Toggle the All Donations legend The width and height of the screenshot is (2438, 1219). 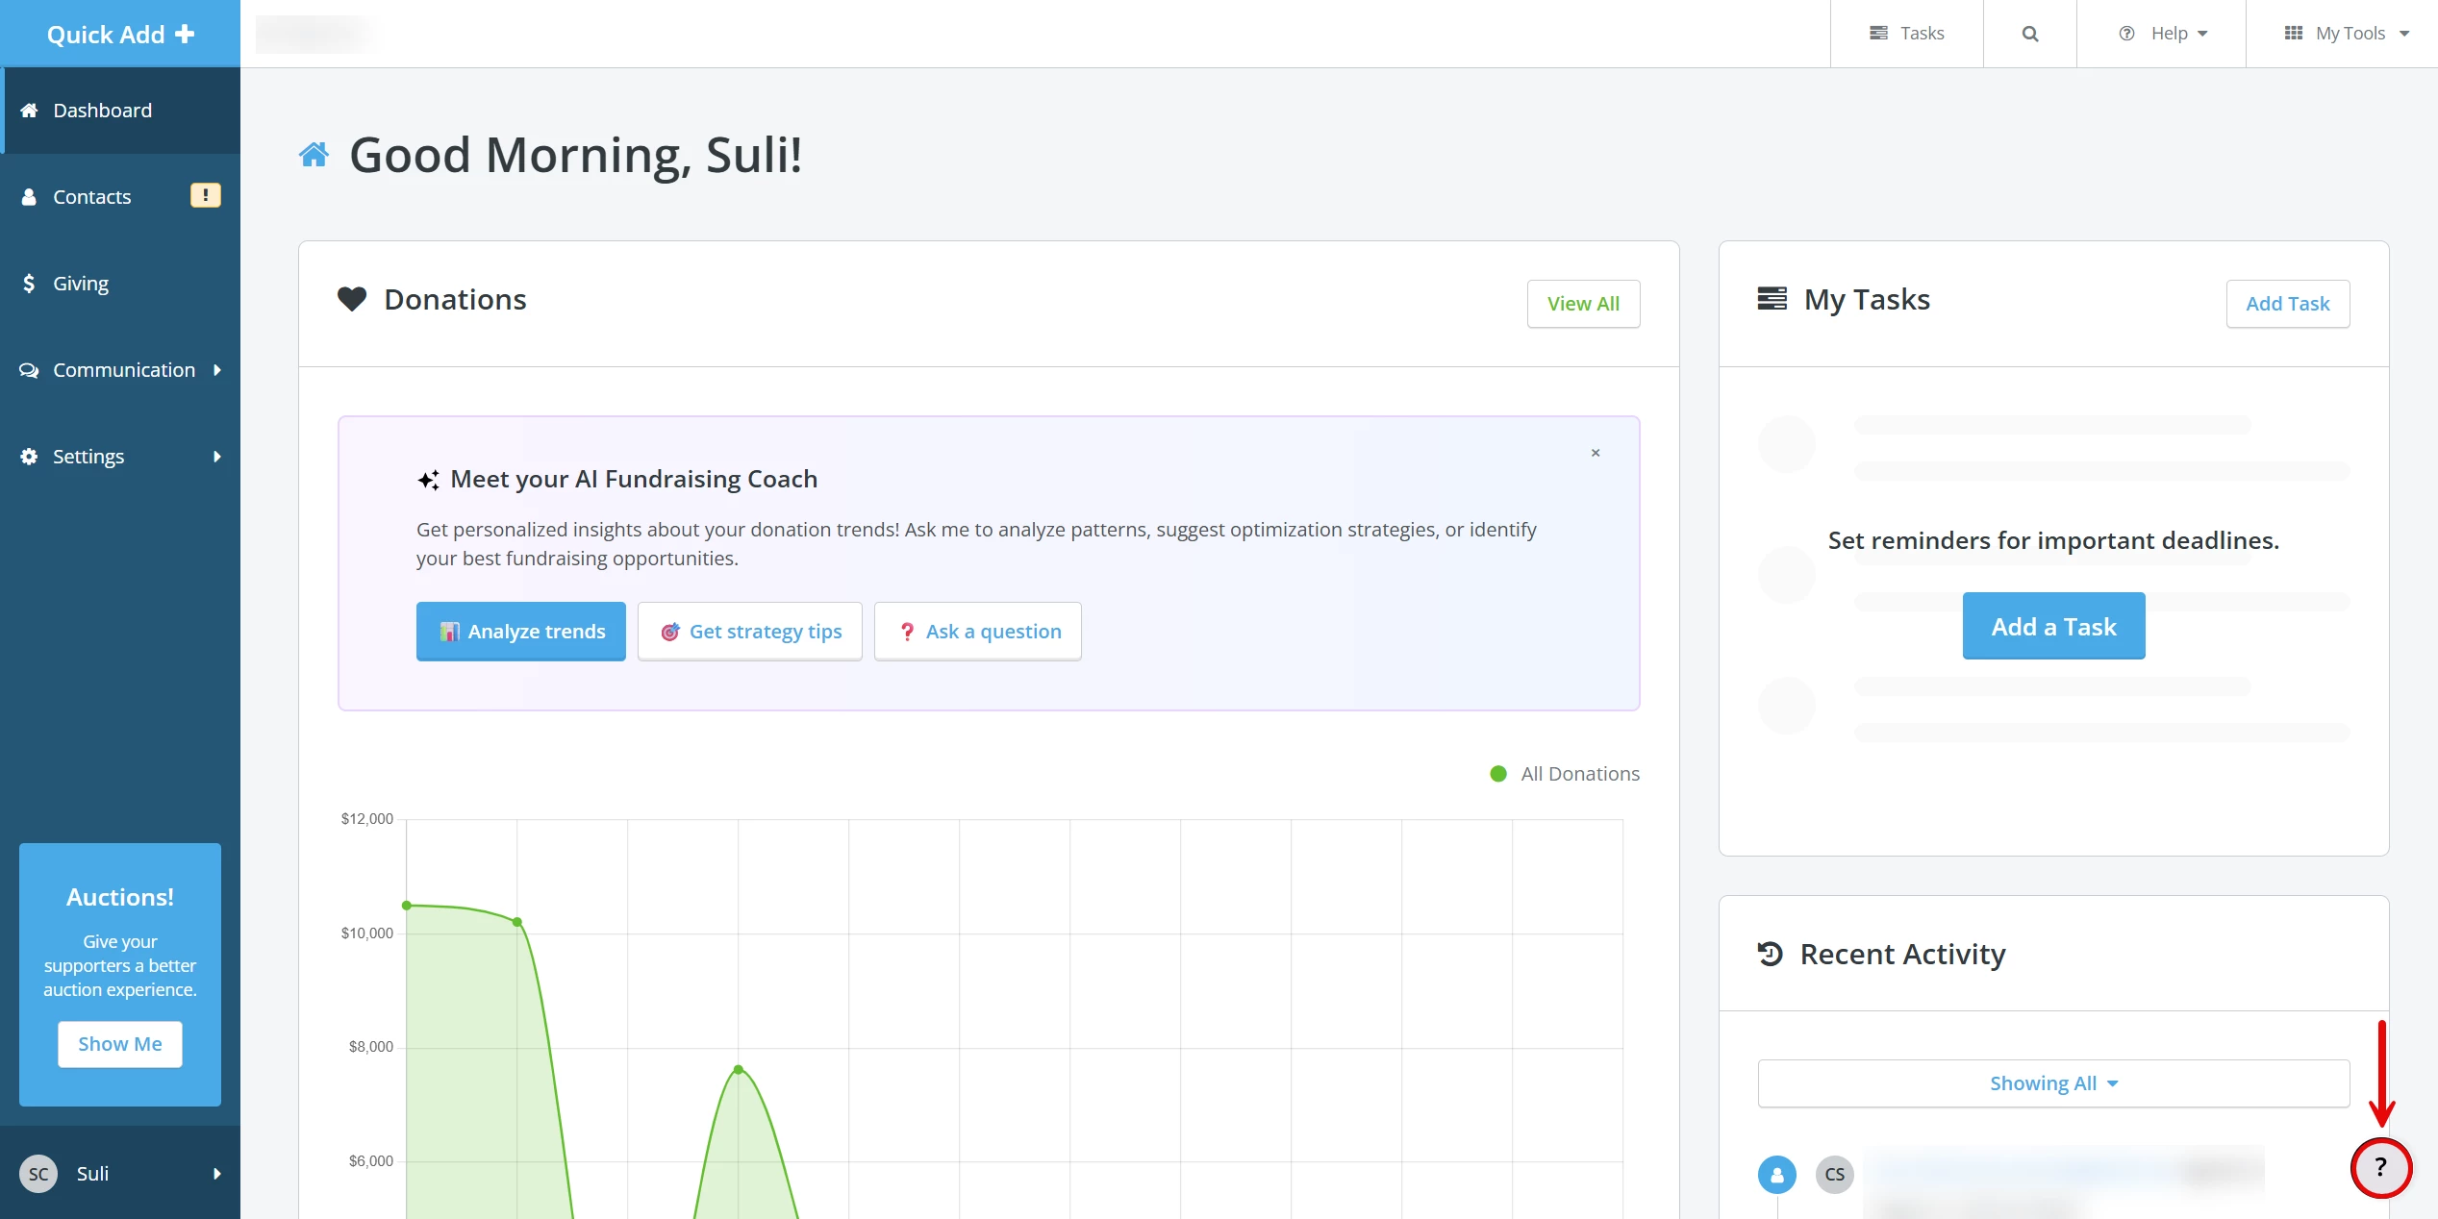point(1565,774)
